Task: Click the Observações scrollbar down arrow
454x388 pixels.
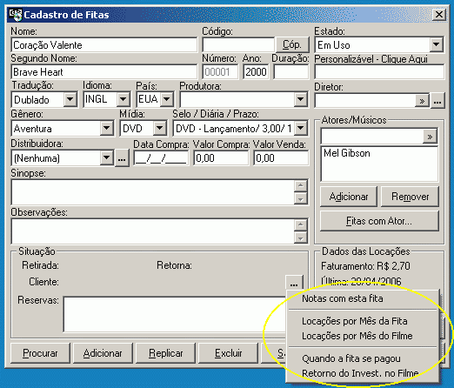Action: tap(301, 238)
